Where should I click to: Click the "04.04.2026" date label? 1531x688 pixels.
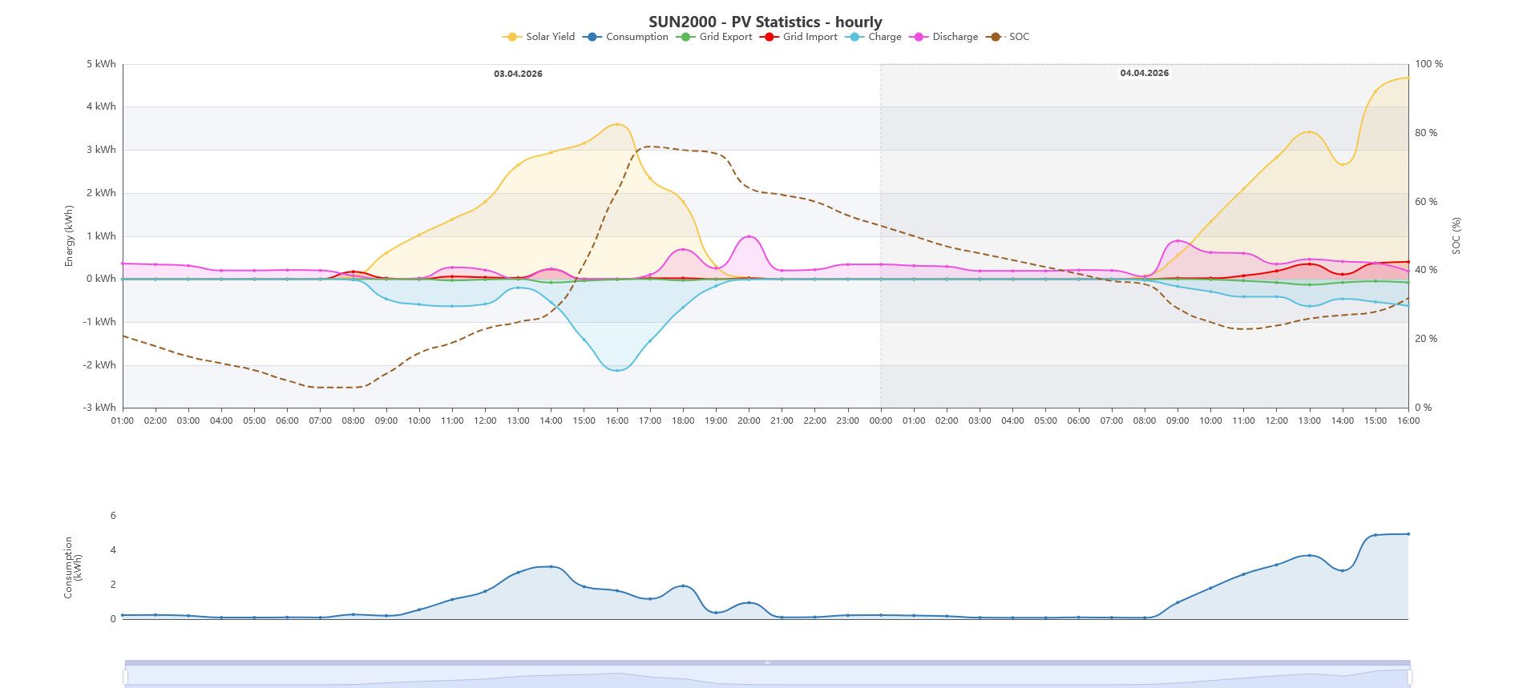1145,73
